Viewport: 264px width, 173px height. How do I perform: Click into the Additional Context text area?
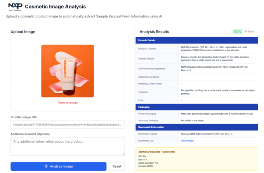[x=68, y=146]
